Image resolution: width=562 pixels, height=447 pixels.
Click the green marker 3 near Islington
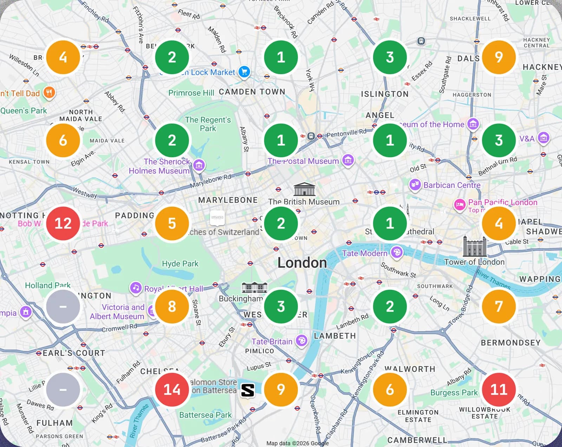[390, 57]
